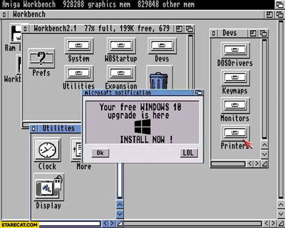The width and height of the screenshot is (285, 228).
Task: Open the DOSDrivers drawer
Action: click(235, 50)
